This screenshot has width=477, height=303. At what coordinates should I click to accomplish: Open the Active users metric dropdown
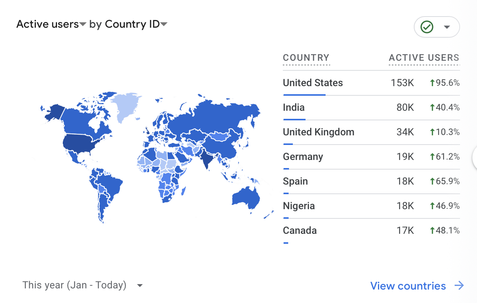[x=83, y=24]
